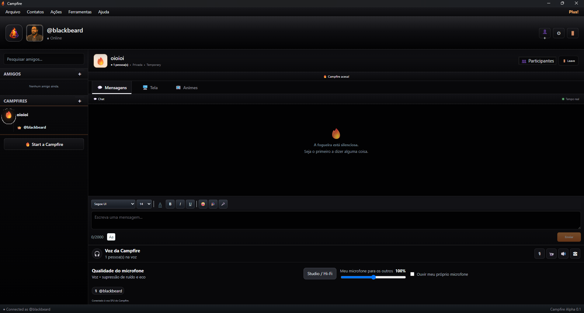Click the Online status under @blackbeard

(x=54, y=38)
